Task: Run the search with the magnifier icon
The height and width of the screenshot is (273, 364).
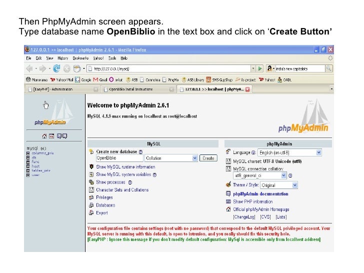Action: click(x=328, y=68)
